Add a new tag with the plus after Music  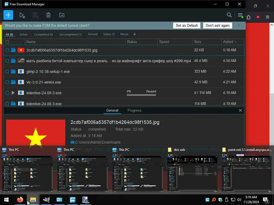click(x=134, y=34)
